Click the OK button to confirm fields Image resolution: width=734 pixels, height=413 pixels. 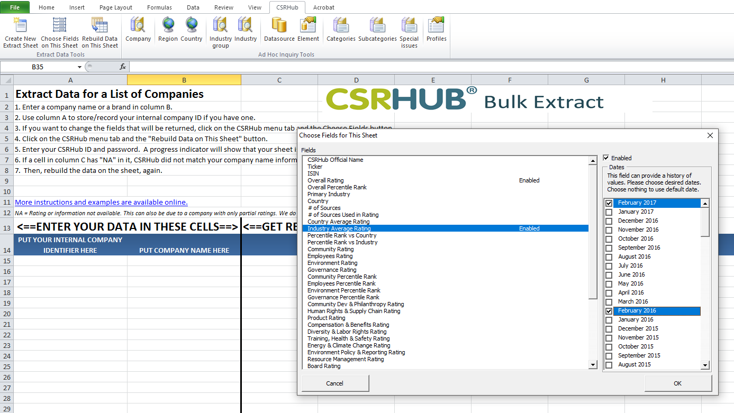pos(677,383)
